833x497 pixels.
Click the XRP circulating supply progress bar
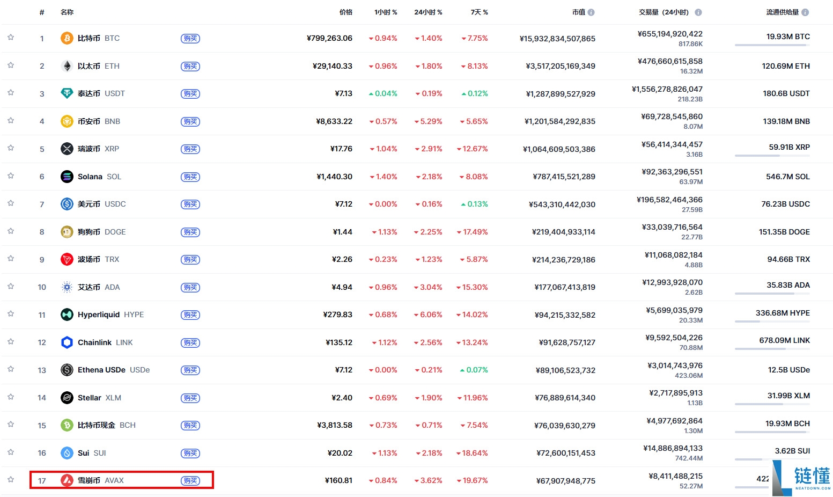coord(772,156)
